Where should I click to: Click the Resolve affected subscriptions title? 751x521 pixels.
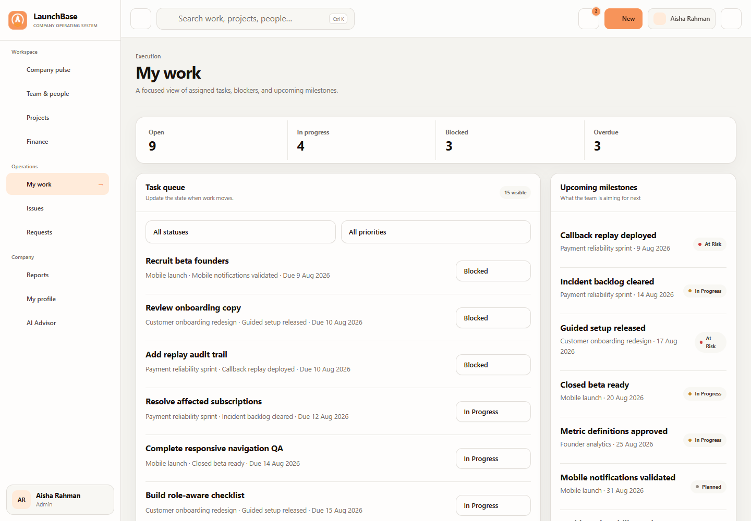pos(203,402)
